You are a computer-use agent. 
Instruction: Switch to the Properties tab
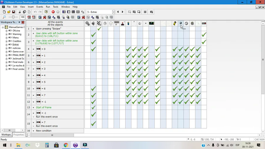tap(19, 135)
